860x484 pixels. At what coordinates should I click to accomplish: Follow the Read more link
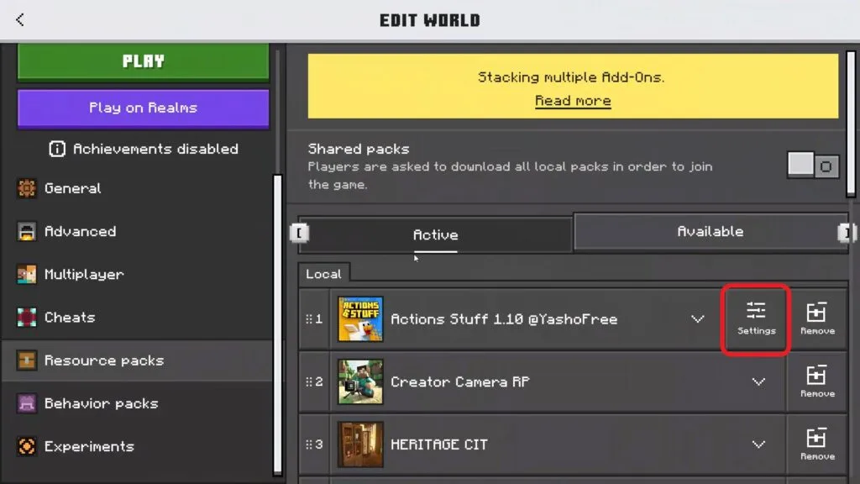(573, 101)
